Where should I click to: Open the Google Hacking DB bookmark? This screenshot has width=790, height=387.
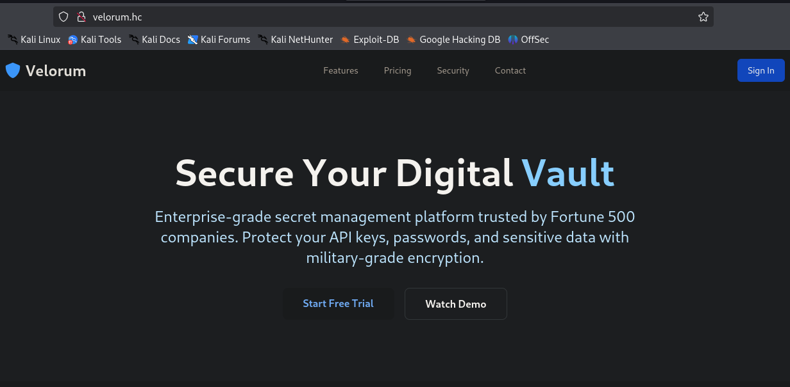point(453,40)
